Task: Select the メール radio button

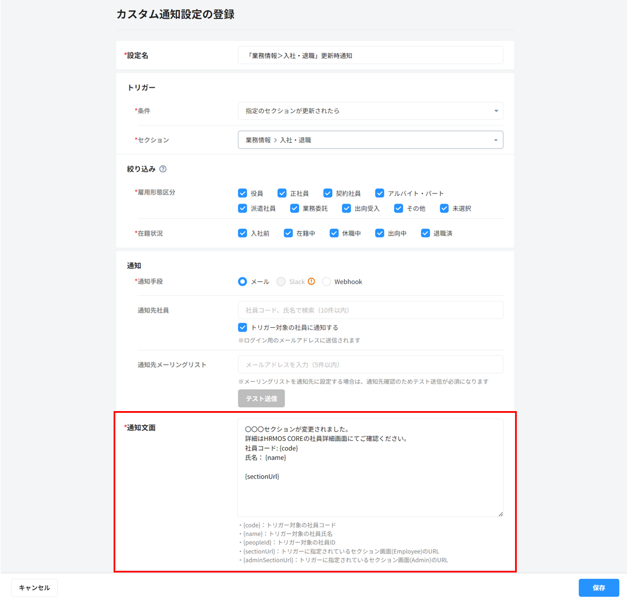Action: point(243,282)
